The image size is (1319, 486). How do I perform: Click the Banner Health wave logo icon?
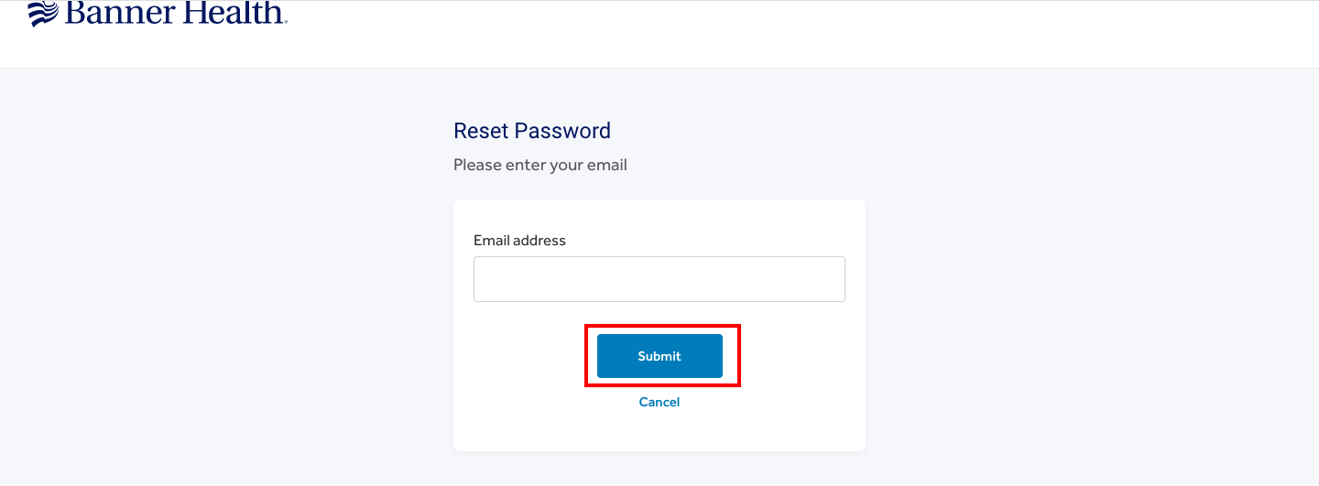point(43,14)
